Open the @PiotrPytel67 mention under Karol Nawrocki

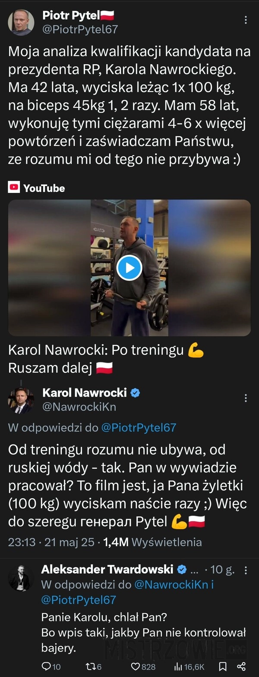(139, 428)
